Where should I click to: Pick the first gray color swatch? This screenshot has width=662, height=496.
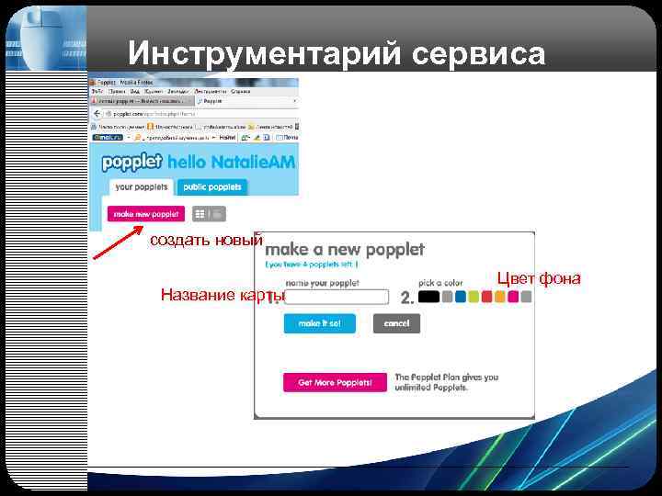point(447,297)
